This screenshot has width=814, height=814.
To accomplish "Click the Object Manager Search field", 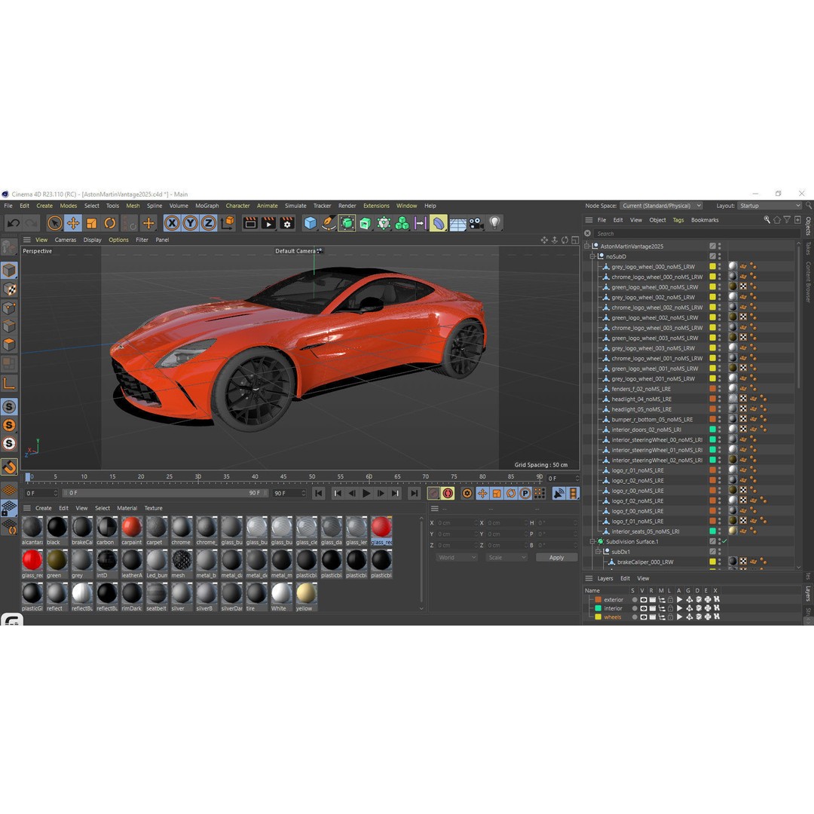I will pyautogui.click(x=696, y=234).
